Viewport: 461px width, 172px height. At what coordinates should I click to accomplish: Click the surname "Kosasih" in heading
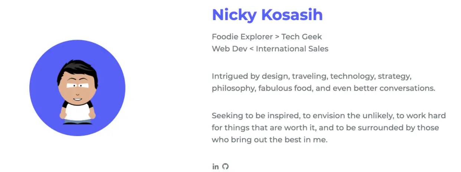[x=292, y=15]
